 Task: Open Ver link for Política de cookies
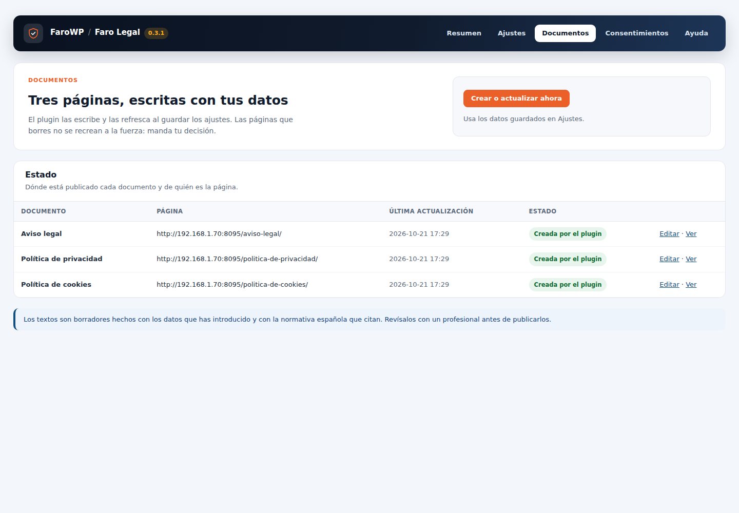point(691,285)
